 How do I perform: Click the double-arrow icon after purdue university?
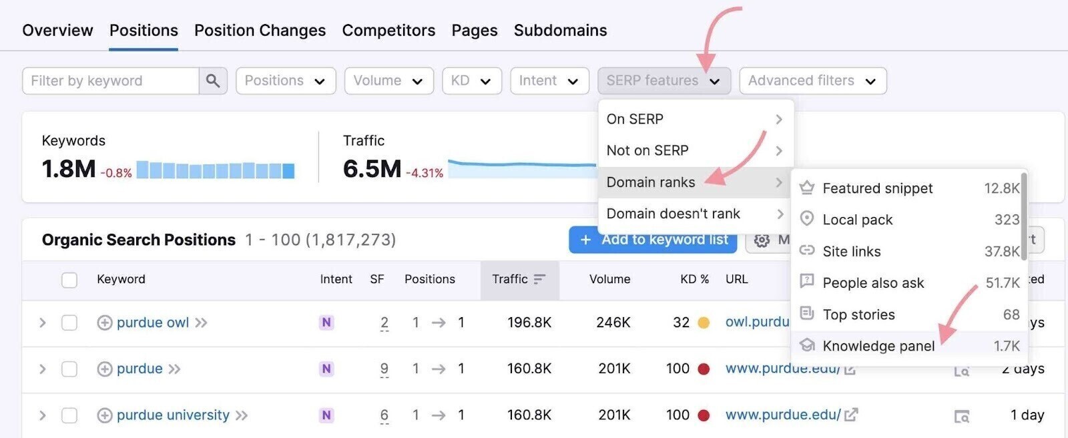pos(242,415)
